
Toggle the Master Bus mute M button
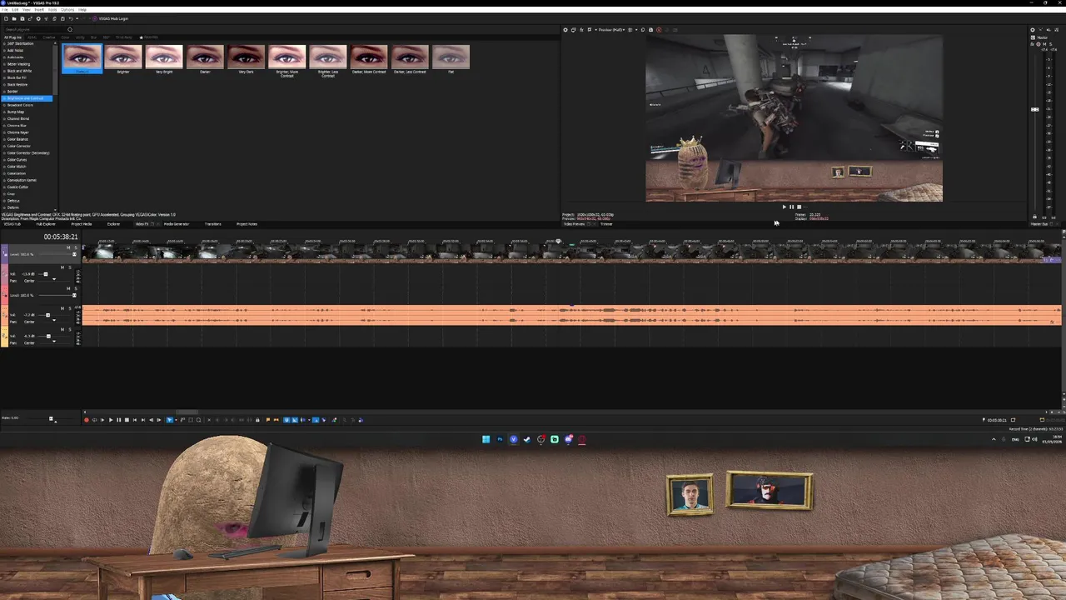point(1045,44)
